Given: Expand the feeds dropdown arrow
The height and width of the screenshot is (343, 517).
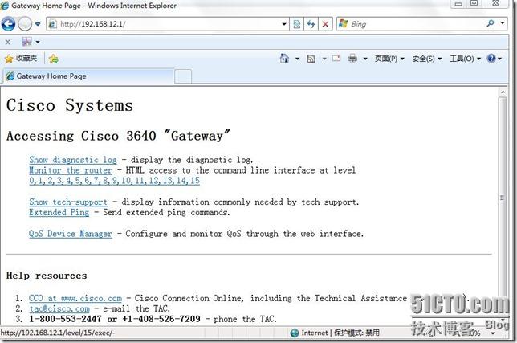Looking at the screenshot, I should click(x=324, y=59).
